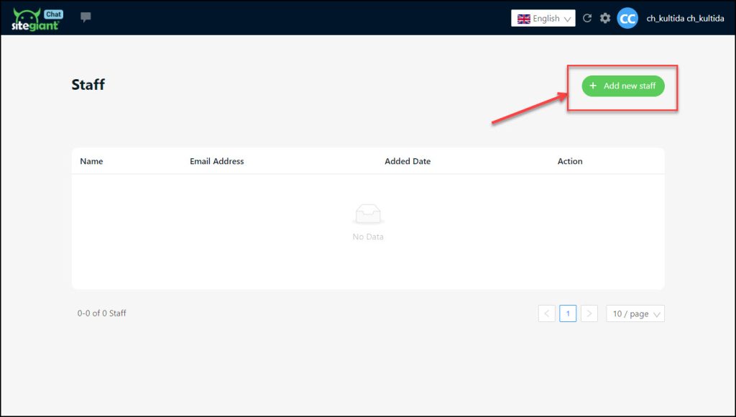Image resolution: width=736 pixels, height=417 pixels.
Task: Click the CC user avatar
Action: point(627,19)
